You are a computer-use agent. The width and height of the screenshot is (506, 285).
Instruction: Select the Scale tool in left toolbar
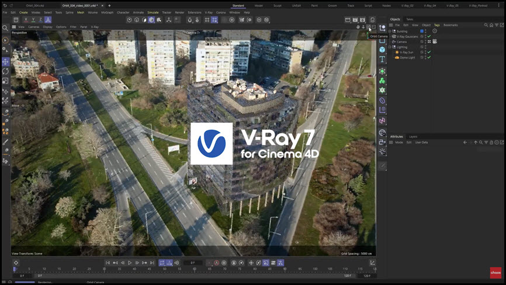point(5,81)
